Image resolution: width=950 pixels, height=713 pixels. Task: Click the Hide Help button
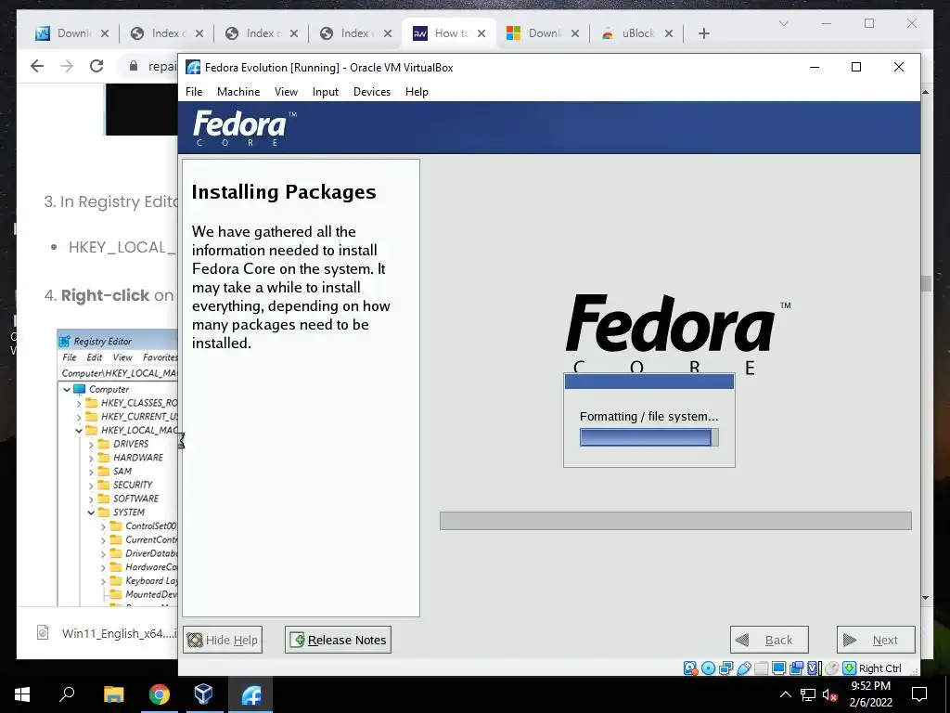(223, 640)
